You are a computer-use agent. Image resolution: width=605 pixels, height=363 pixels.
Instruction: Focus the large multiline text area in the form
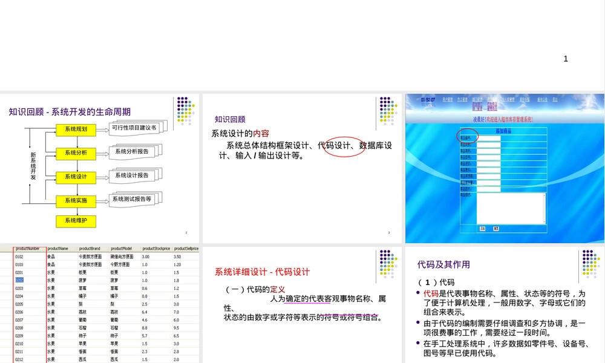coord(511,208)
